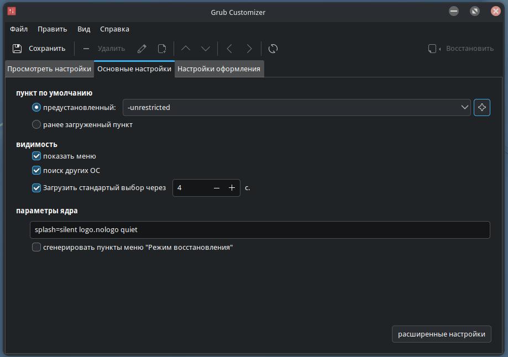Click the star icon button beside dropdown
508x357 pixels.
[482, 108]
